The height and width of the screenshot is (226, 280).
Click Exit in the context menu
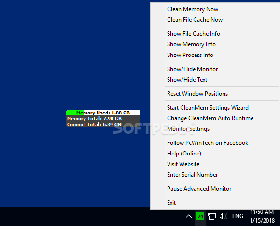(x=214, y=203)
